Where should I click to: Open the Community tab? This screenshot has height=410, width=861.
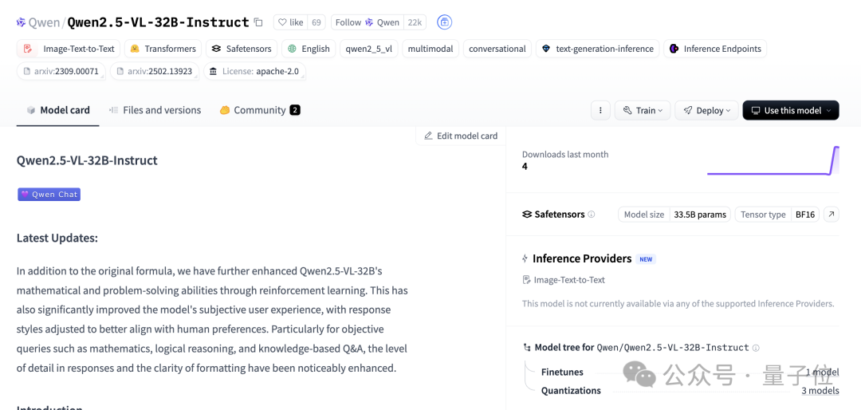[x=259, y=110]
